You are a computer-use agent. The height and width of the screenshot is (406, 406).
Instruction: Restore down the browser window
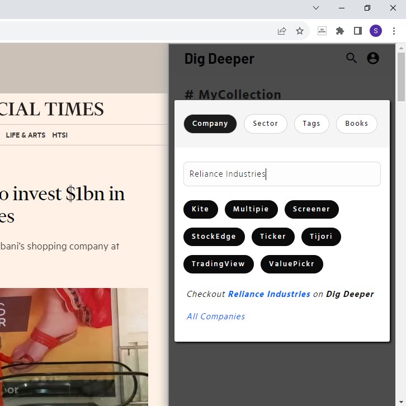pyautogui.click(x=367, y=8)
